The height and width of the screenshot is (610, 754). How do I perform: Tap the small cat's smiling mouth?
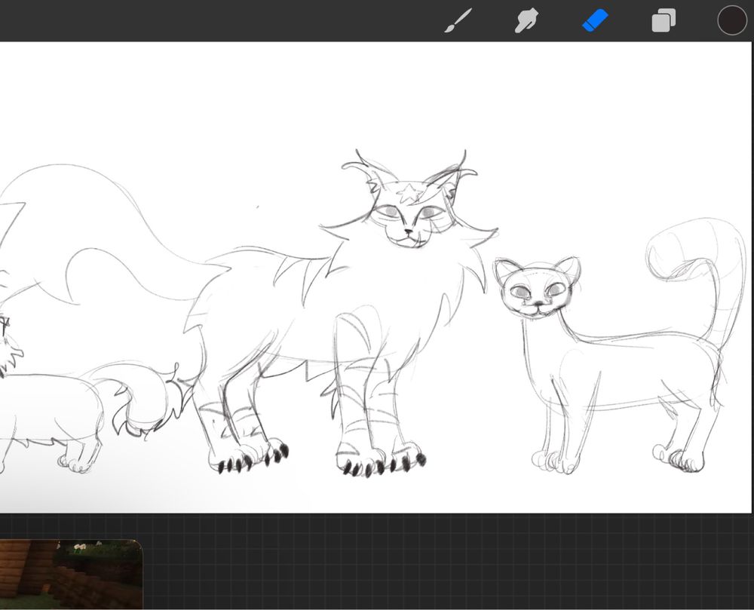pyautogui.click(x=537, y=309)
